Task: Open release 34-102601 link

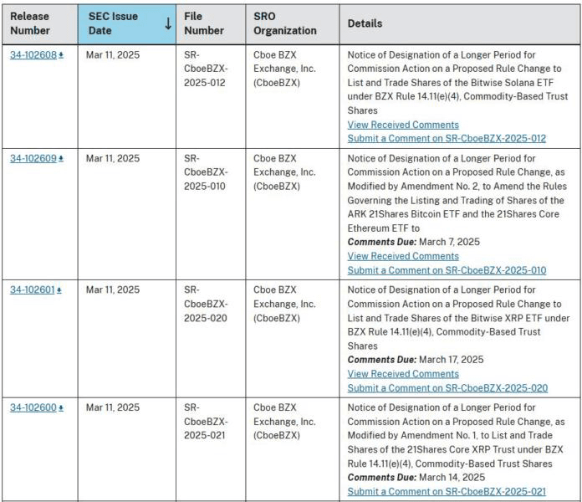Action: (33, 290)
